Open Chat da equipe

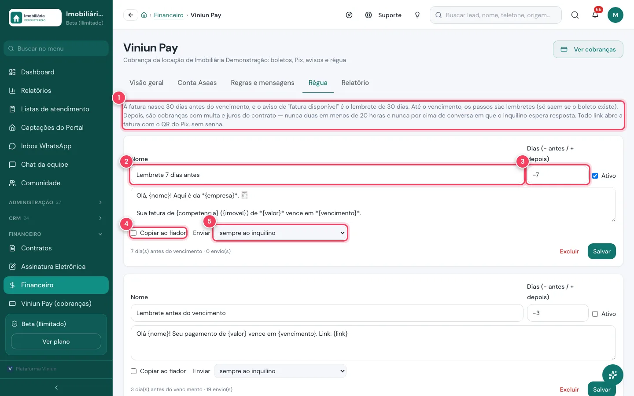coord(56,165)
